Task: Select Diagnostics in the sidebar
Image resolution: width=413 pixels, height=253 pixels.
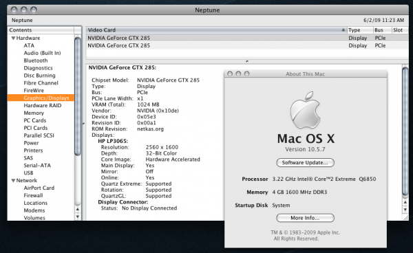Action: [x=38, y=68]
